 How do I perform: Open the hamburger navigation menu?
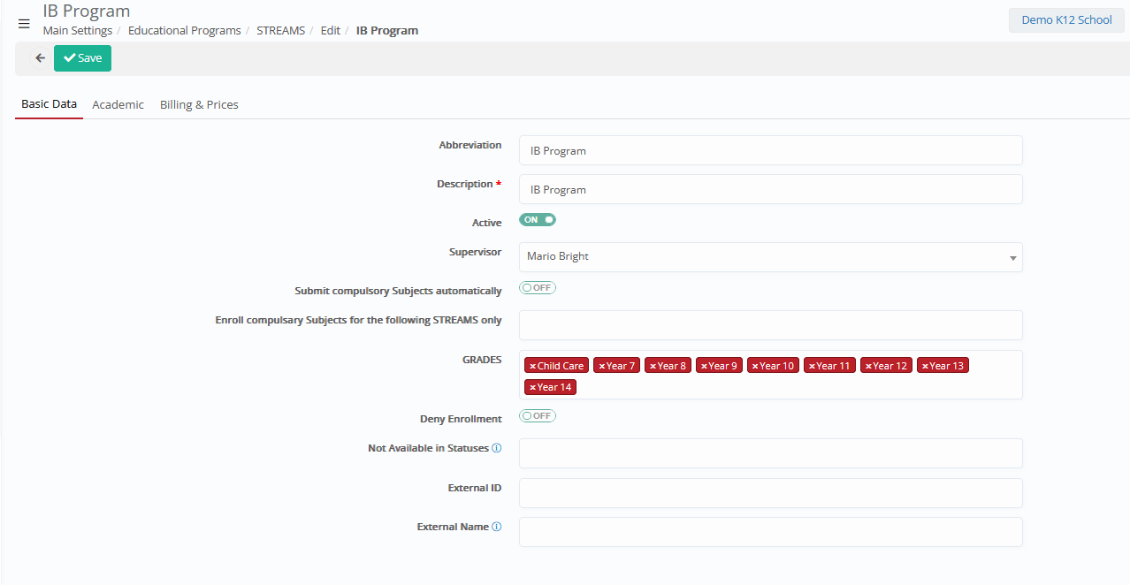(x=24, y=24)
